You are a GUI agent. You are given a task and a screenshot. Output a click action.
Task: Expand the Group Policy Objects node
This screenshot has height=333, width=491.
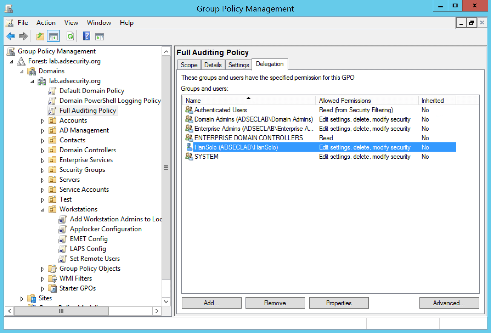(x=43, y=269)
